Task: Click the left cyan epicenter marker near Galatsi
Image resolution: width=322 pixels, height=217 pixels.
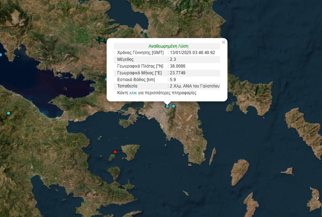Action: 167,106
